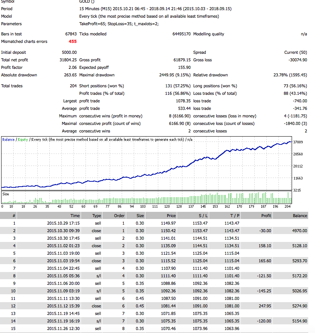The height and width of the screenshot is (333, 315).
Task: Click the 28560 axis label on chart
Action: tap(298, 154)
